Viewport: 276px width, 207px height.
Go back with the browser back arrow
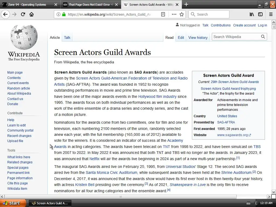(5, 14)
